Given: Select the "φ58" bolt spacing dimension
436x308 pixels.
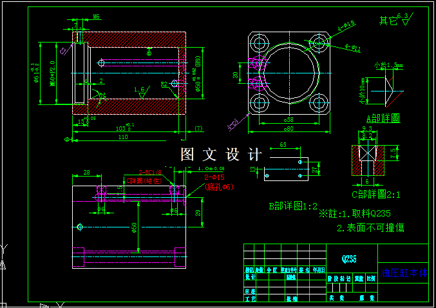Looking at the screenshot, I should 289,120.
